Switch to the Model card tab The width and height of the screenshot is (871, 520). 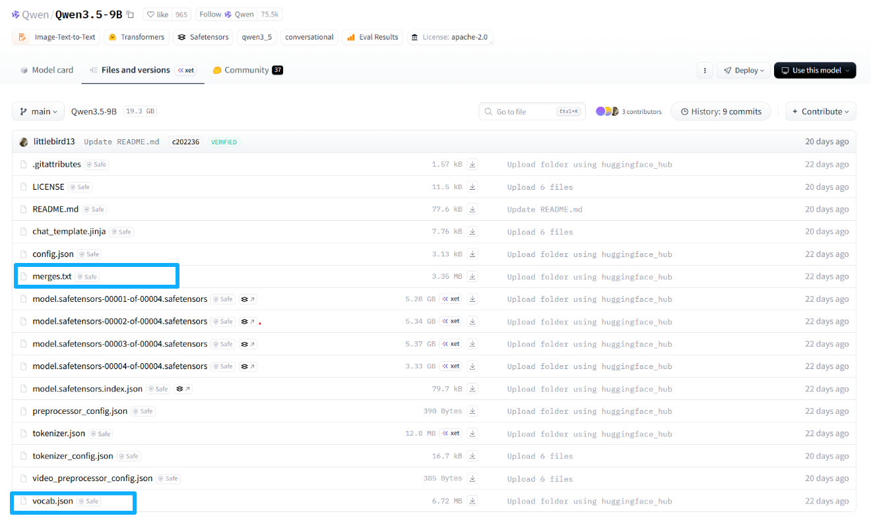[x=47, y=70]
